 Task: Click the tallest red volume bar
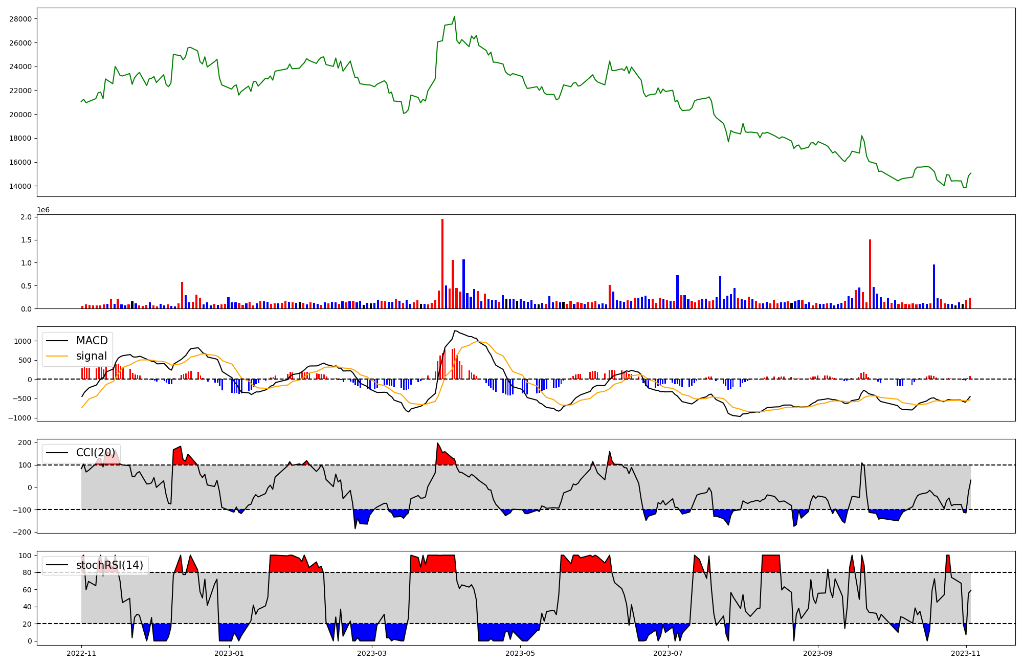point(442,263)
